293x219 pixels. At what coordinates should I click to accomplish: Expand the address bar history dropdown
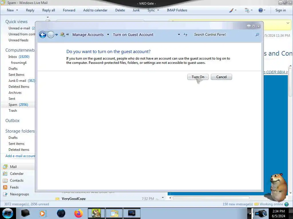point(179,35)
